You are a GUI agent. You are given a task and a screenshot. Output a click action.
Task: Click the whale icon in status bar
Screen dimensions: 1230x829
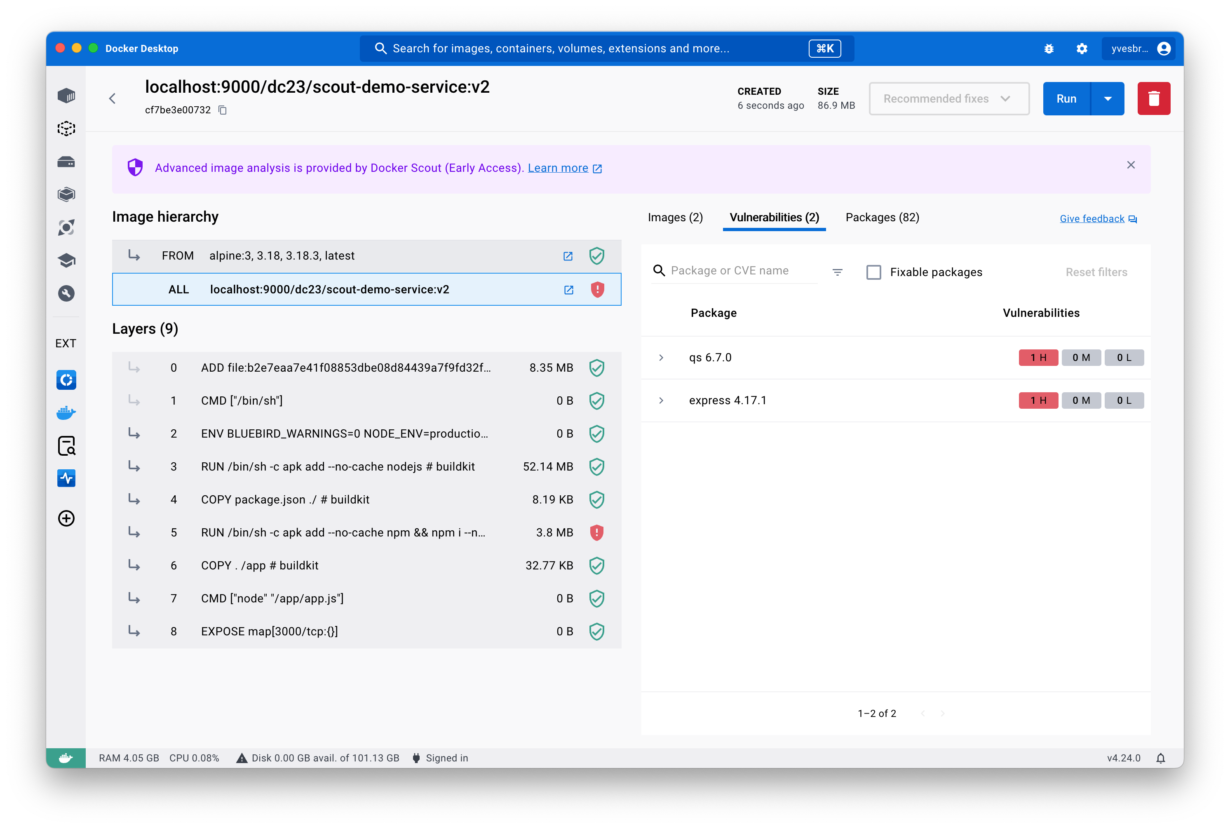66,758
